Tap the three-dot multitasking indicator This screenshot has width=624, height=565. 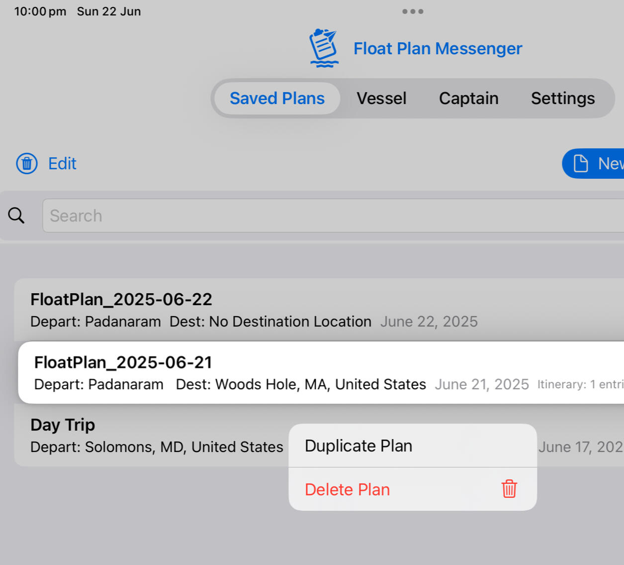(413, 11)
